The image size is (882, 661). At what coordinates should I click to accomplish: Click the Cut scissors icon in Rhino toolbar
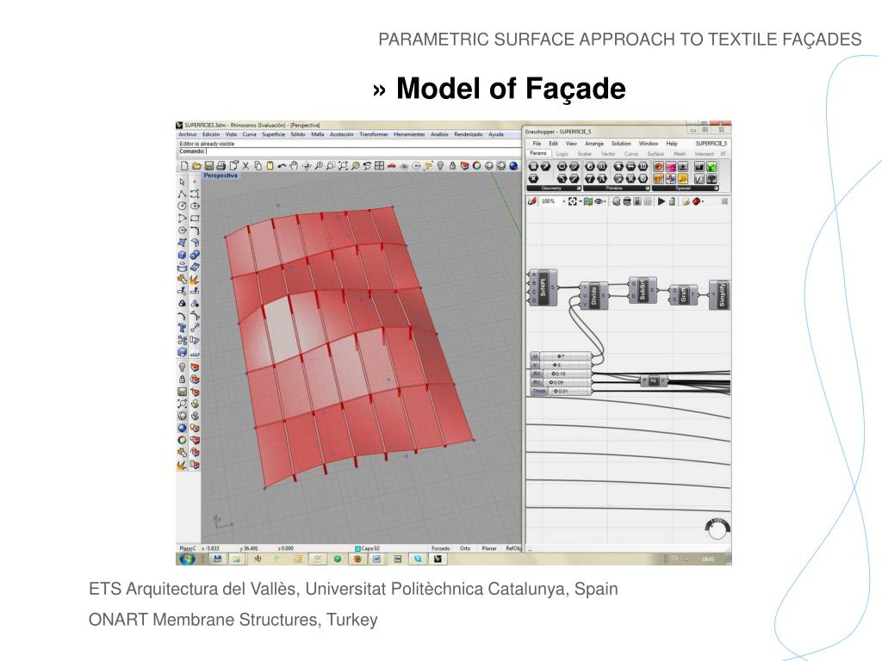coord(245,166)
